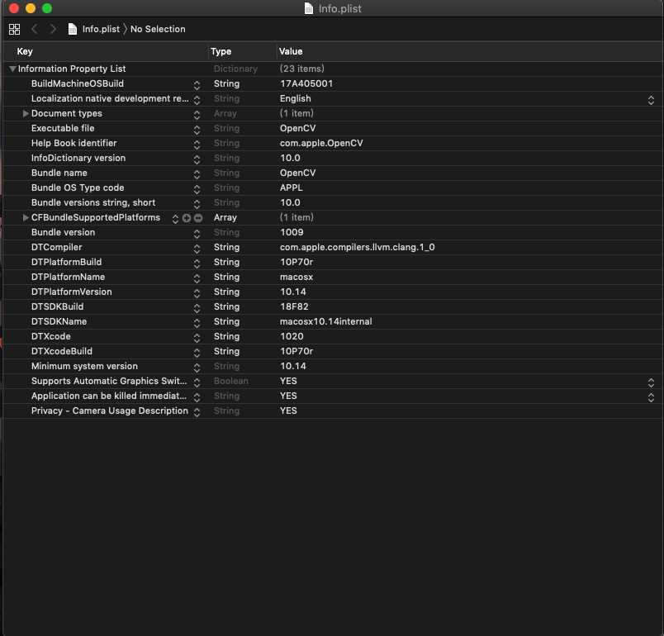This screenshot has width=664, height=636.
Task: Open the key popup for Executable file
Action: tap(197, 130)
